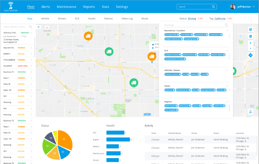
Task: Collapse the Boundaries / Location section
Action: click(x=227, y=31)
